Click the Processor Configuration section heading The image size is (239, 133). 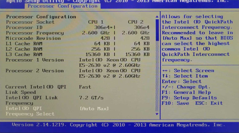pyautogui.click(x=41, y=17)
